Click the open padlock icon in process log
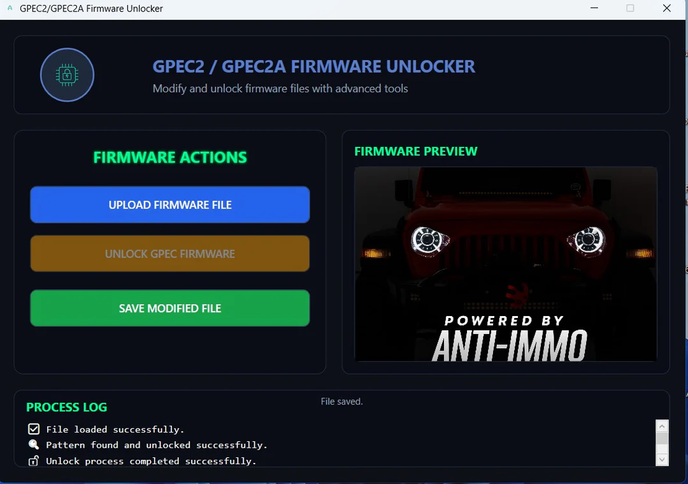 click(x=34, y=460)
